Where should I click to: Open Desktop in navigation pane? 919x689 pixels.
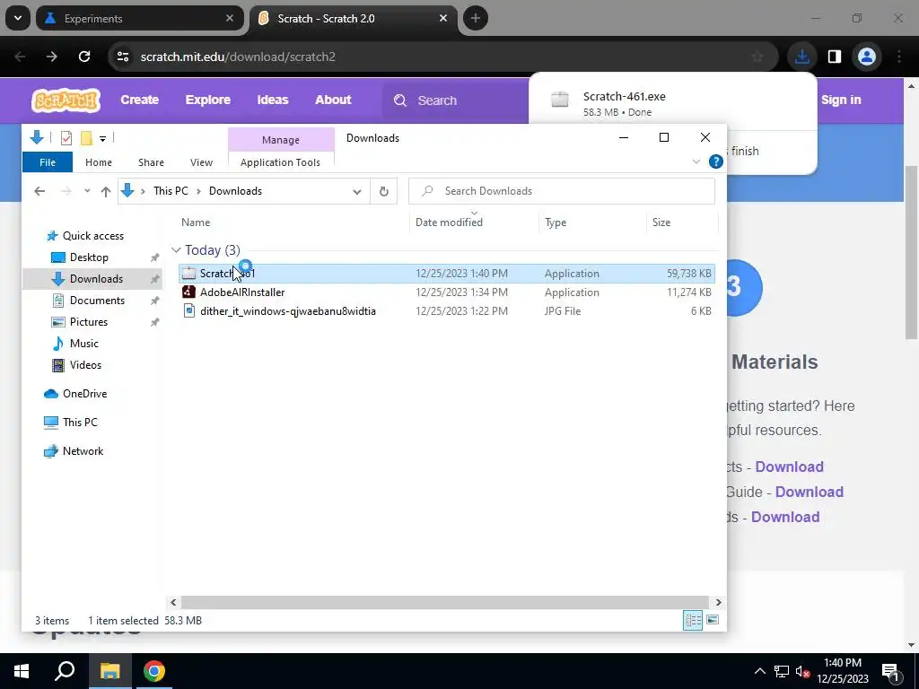coord(89,257)
